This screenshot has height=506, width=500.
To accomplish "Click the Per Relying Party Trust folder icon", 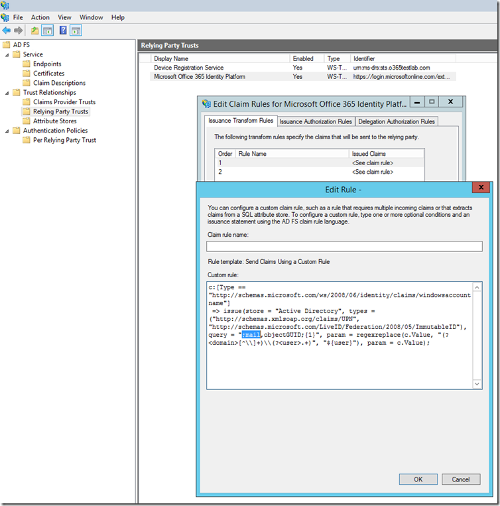I will point(27,140).
